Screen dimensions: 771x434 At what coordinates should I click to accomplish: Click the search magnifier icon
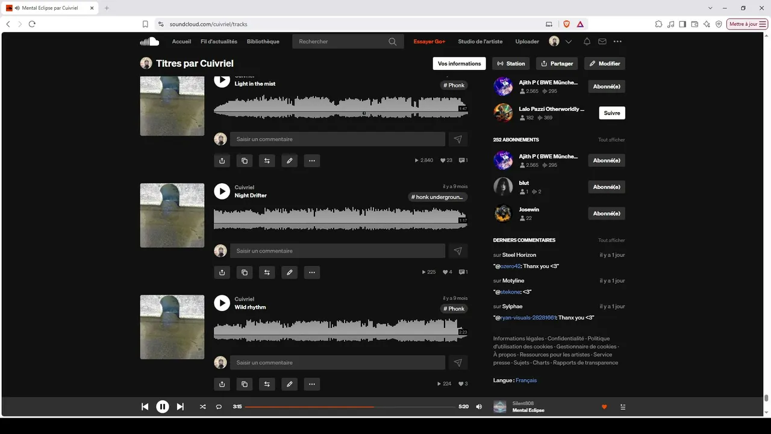coord(393,42)
